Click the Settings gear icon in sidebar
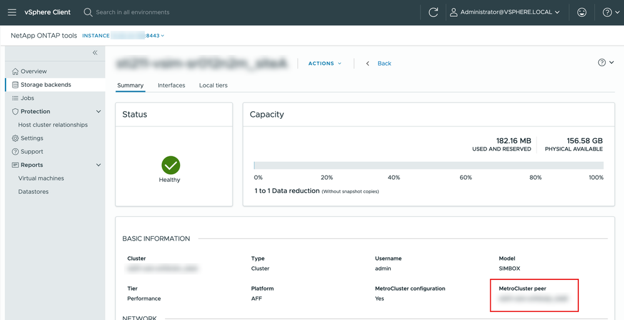The width and height of the screenshot is (624, 320). 16,138
